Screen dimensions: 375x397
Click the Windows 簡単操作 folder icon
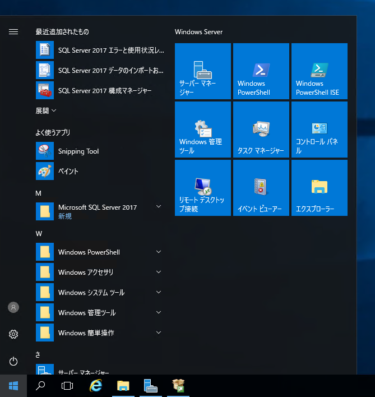tap(45, 333)
